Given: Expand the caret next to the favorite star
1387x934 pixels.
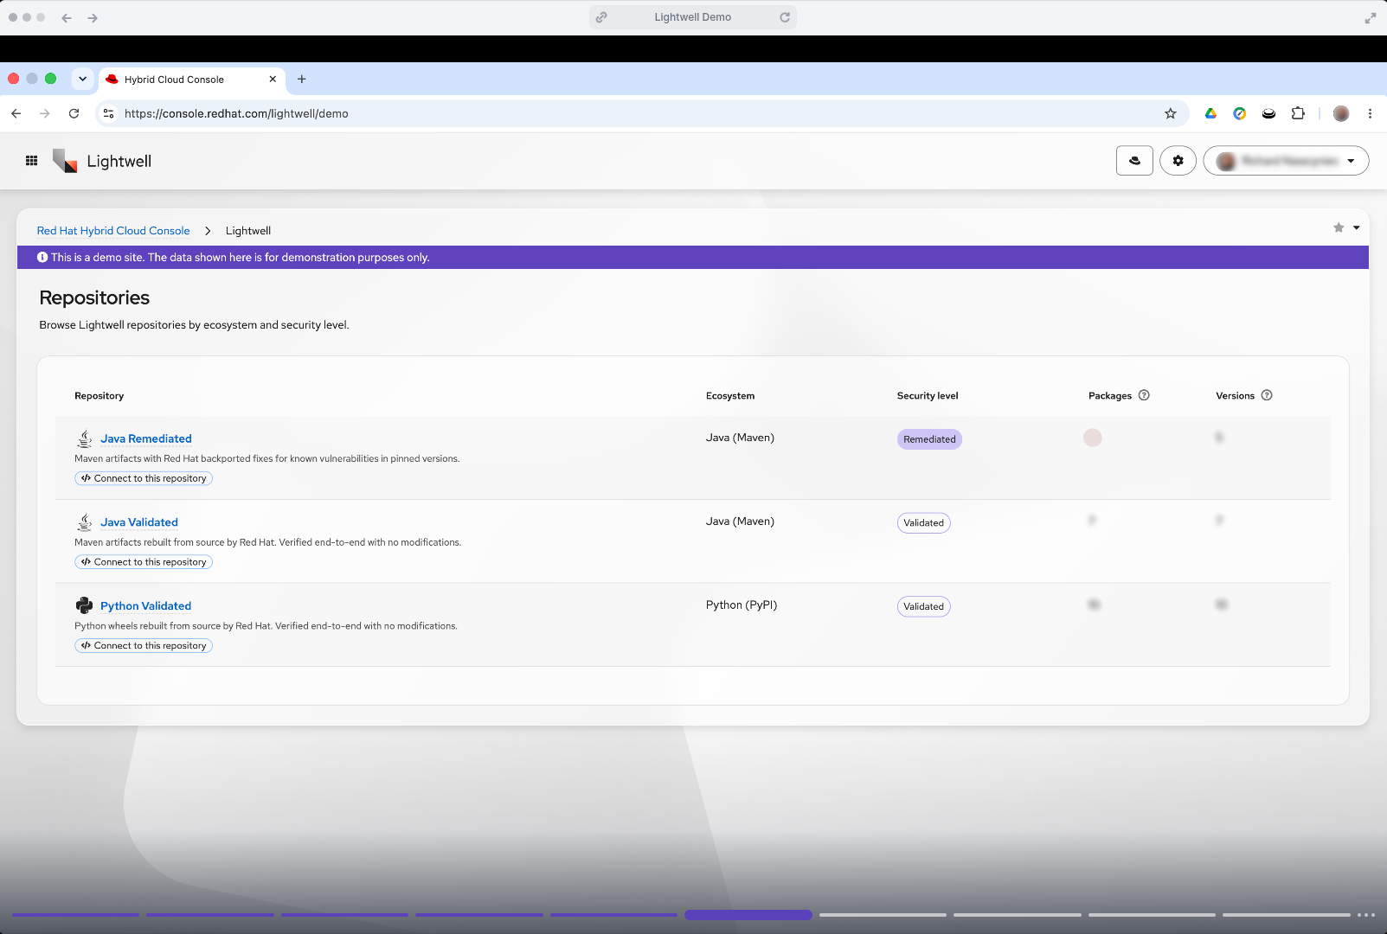Looking at the screenshot, I should [1357, 227].
